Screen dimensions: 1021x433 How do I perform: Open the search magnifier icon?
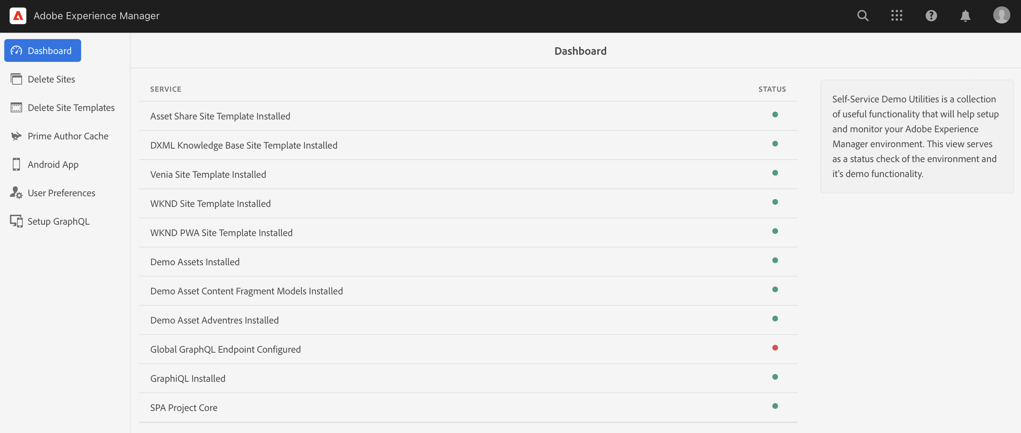pyautogui.click(x=862, y=16)
